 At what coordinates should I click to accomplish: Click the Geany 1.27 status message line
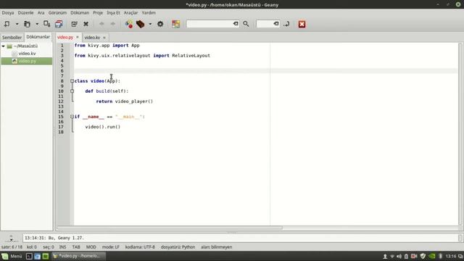(x=54, y=238)
